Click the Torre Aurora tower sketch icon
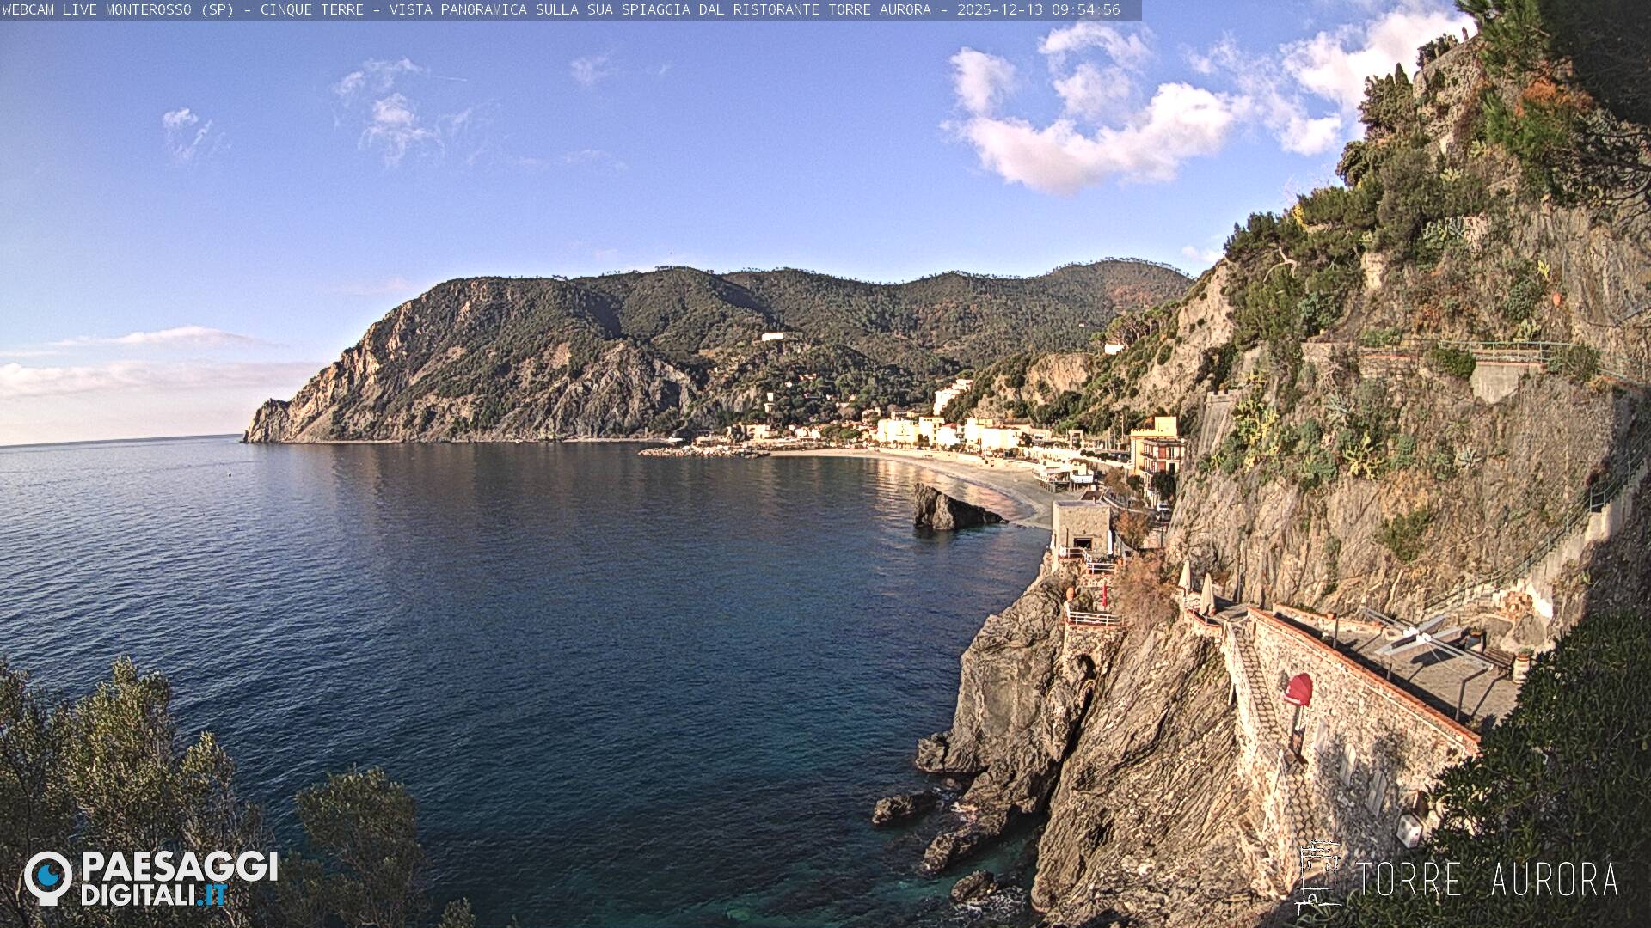This screenshot has width=1651, height=928. pos(1319,877)
